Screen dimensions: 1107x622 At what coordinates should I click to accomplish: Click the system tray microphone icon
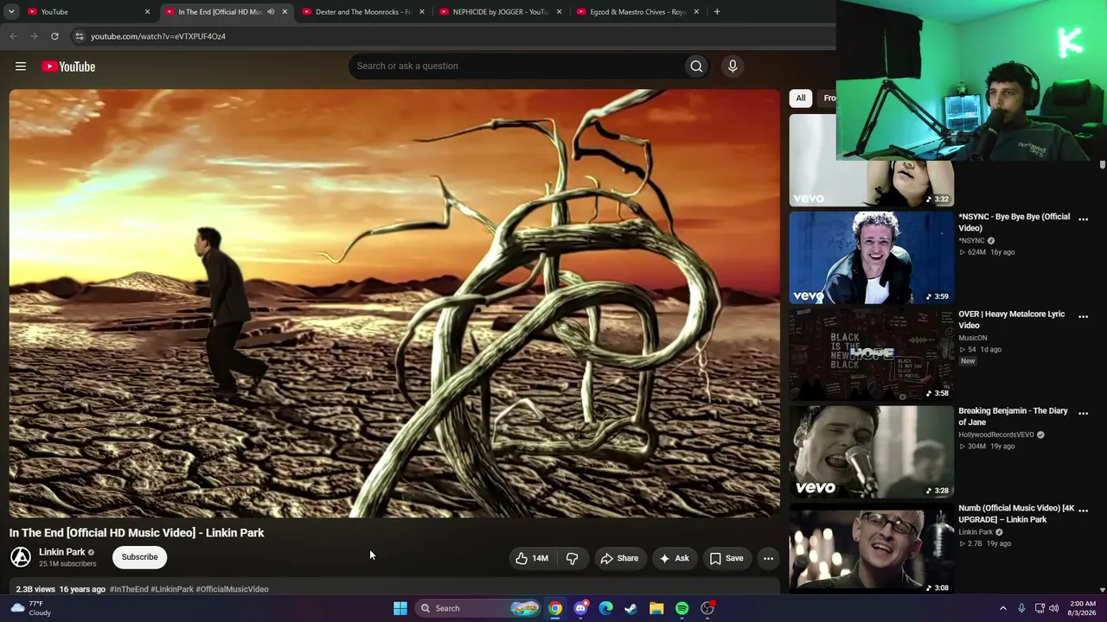tap(1021, 608)
